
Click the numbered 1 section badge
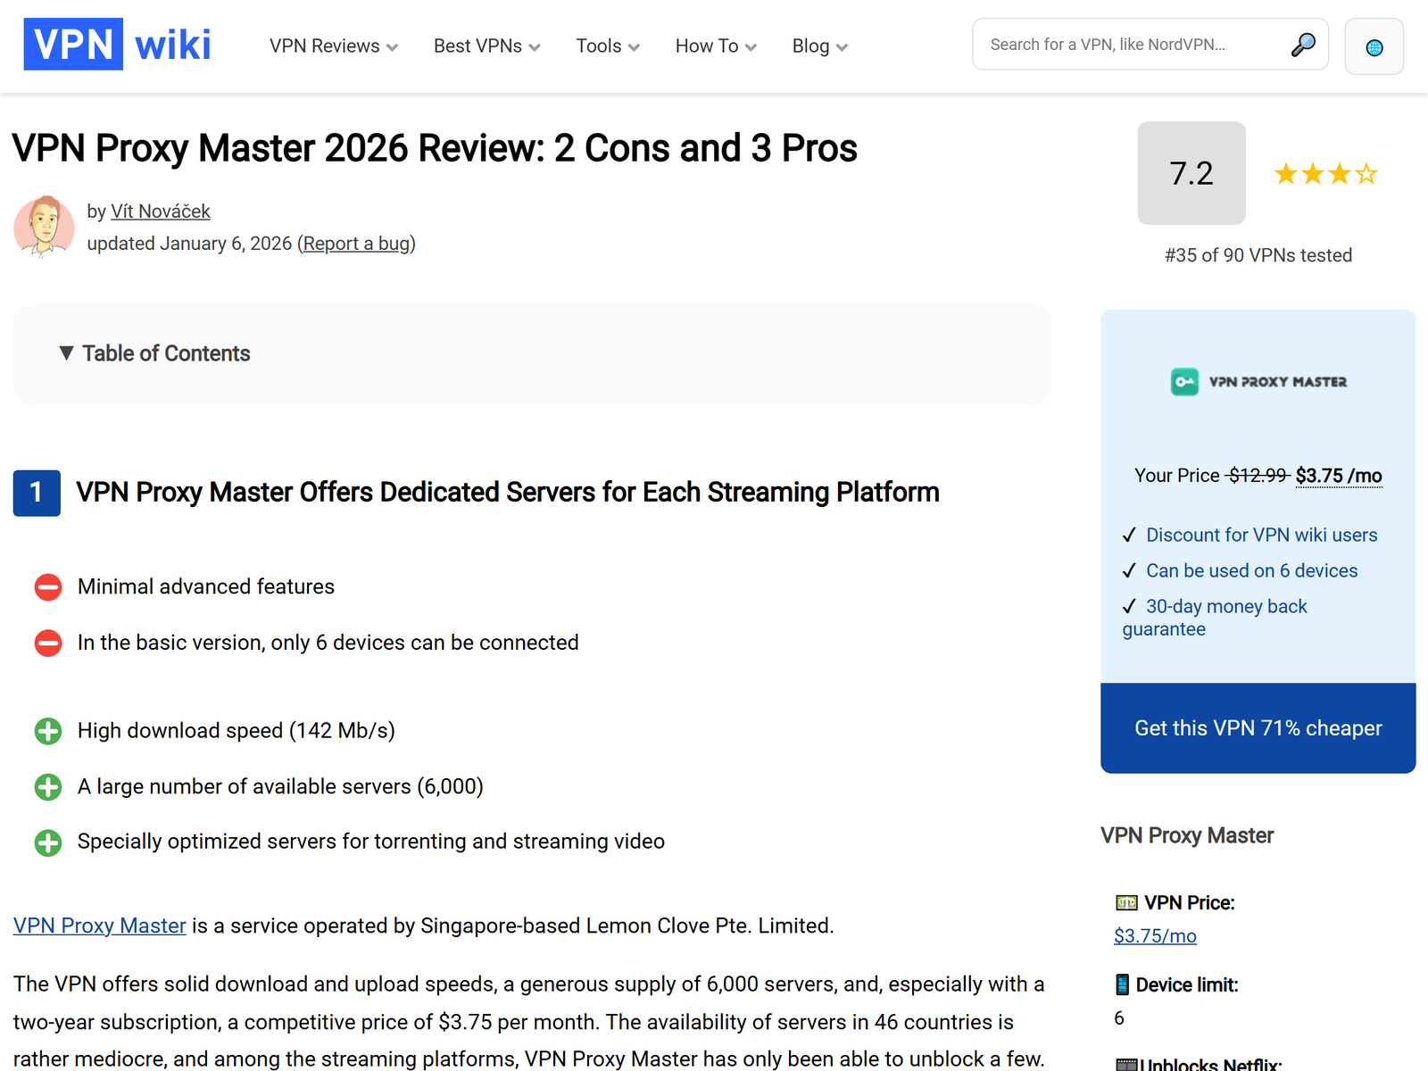[x=37, y=493]
